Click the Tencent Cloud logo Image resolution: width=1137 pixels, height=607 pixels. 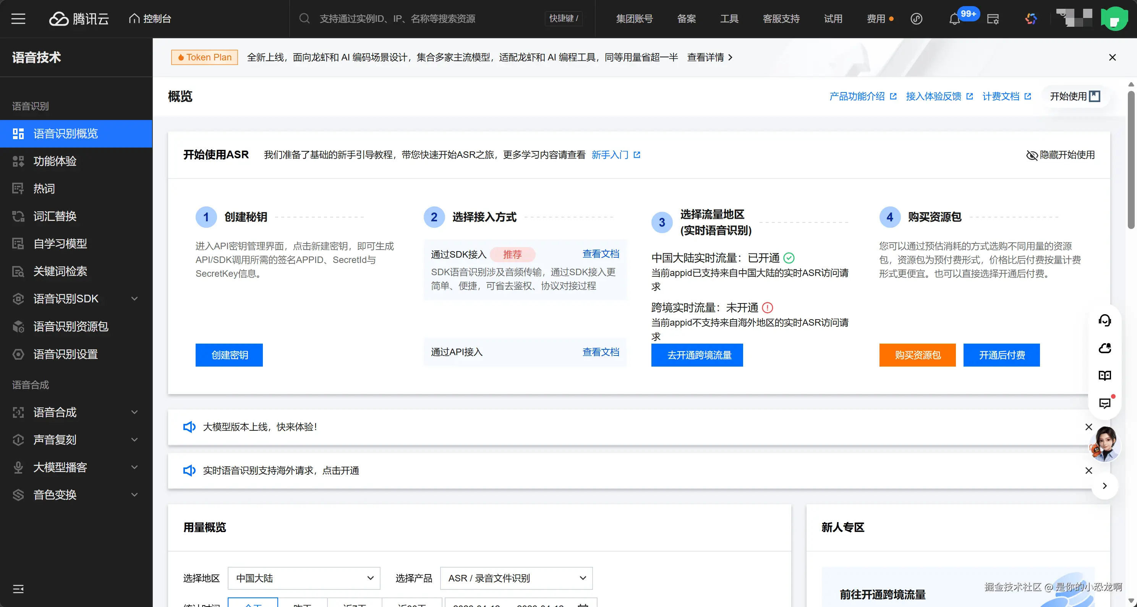(x=79, y=19)
